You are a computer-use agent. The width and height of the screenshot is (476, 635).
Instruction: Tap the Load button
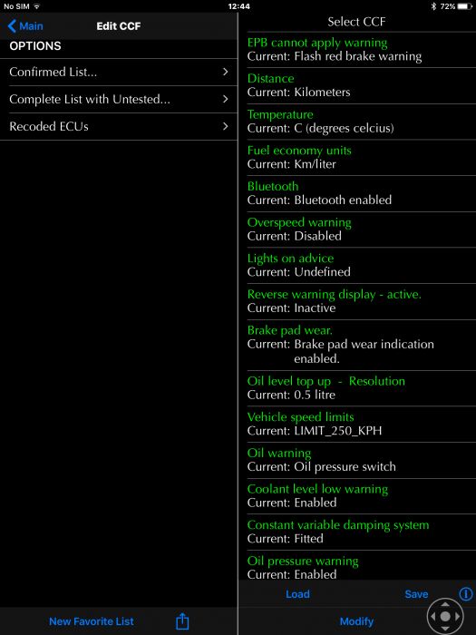point(297,594)
